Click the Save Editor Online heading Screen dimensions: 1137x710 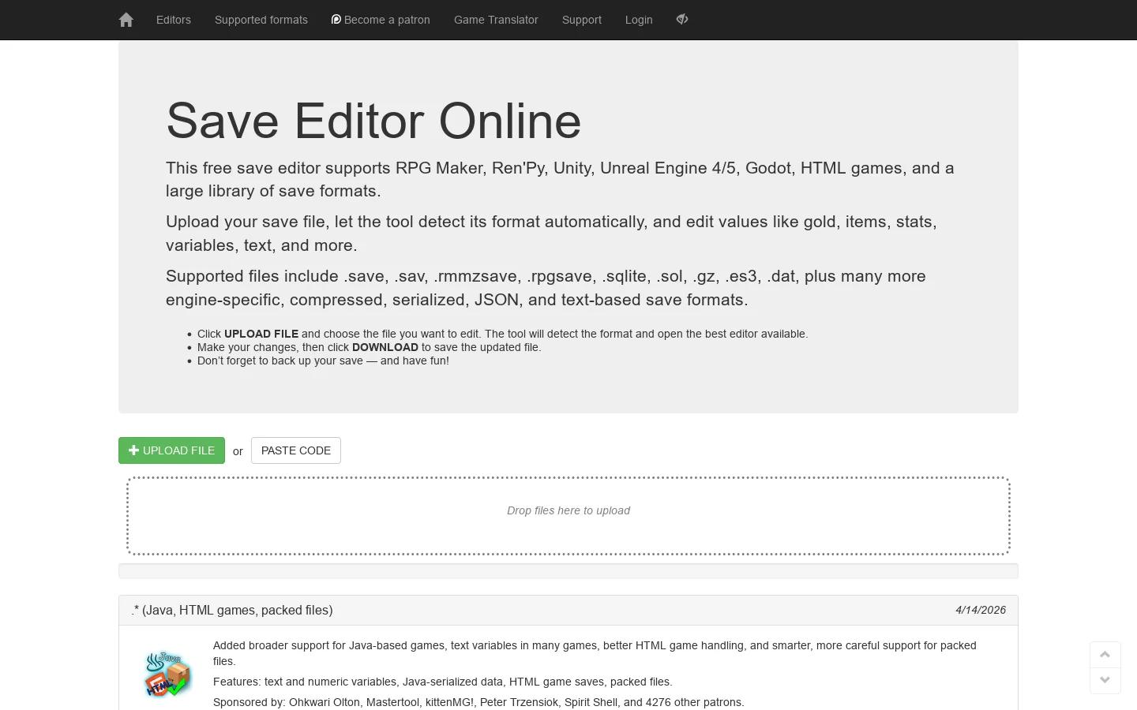point(373,121)
